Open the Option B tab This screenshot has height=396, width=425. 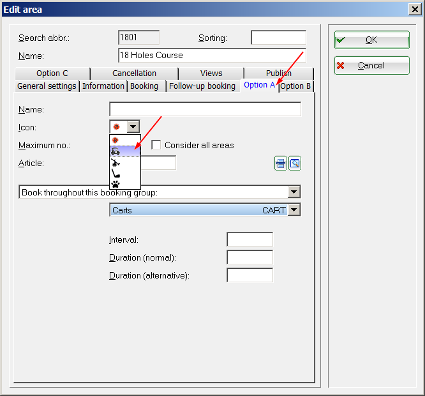click(296, 86)
